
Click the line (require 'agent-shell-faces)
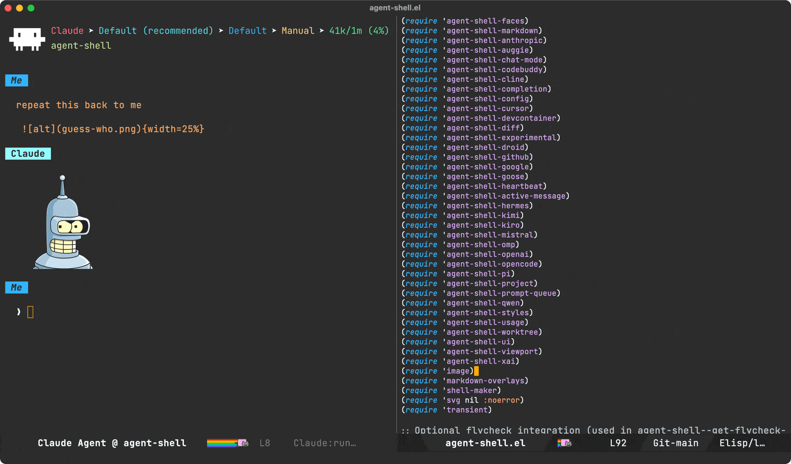pyautogui.click(x=465, y=21)
